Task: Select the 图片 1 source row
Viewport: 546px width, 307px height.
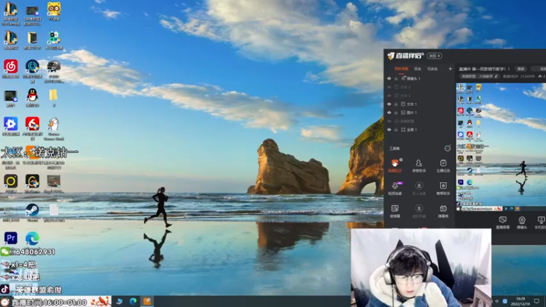Action: 420,113
